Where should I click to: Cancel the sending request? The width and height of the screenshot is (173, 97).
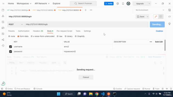[x=86, y=77]
